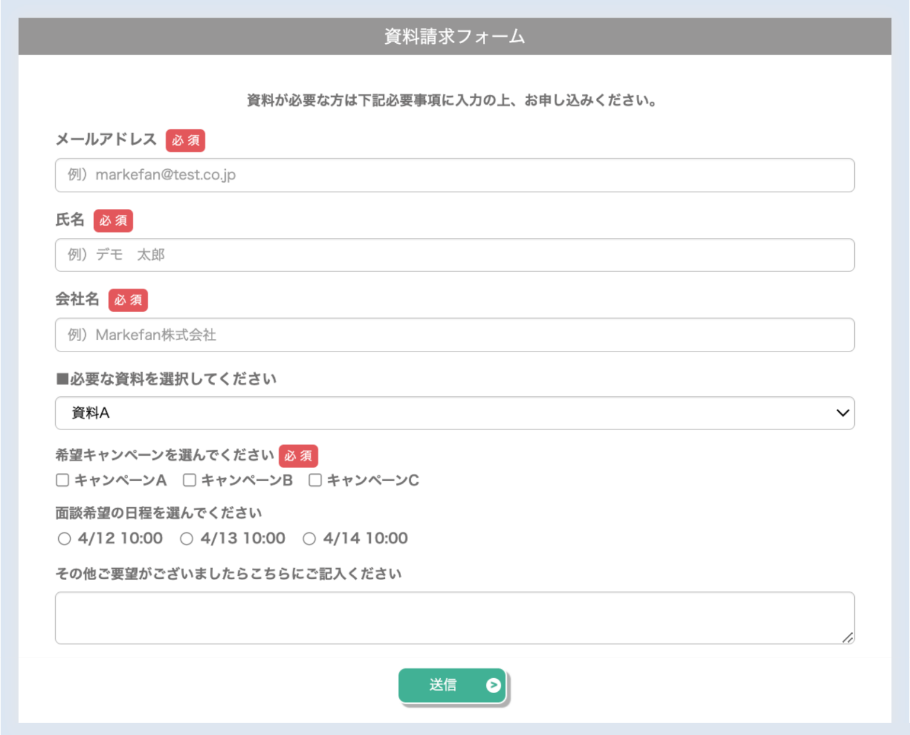Click the 資料請求フォーム header bar
The width and height of the screenshot is (910, 735).
coord(454,36)
